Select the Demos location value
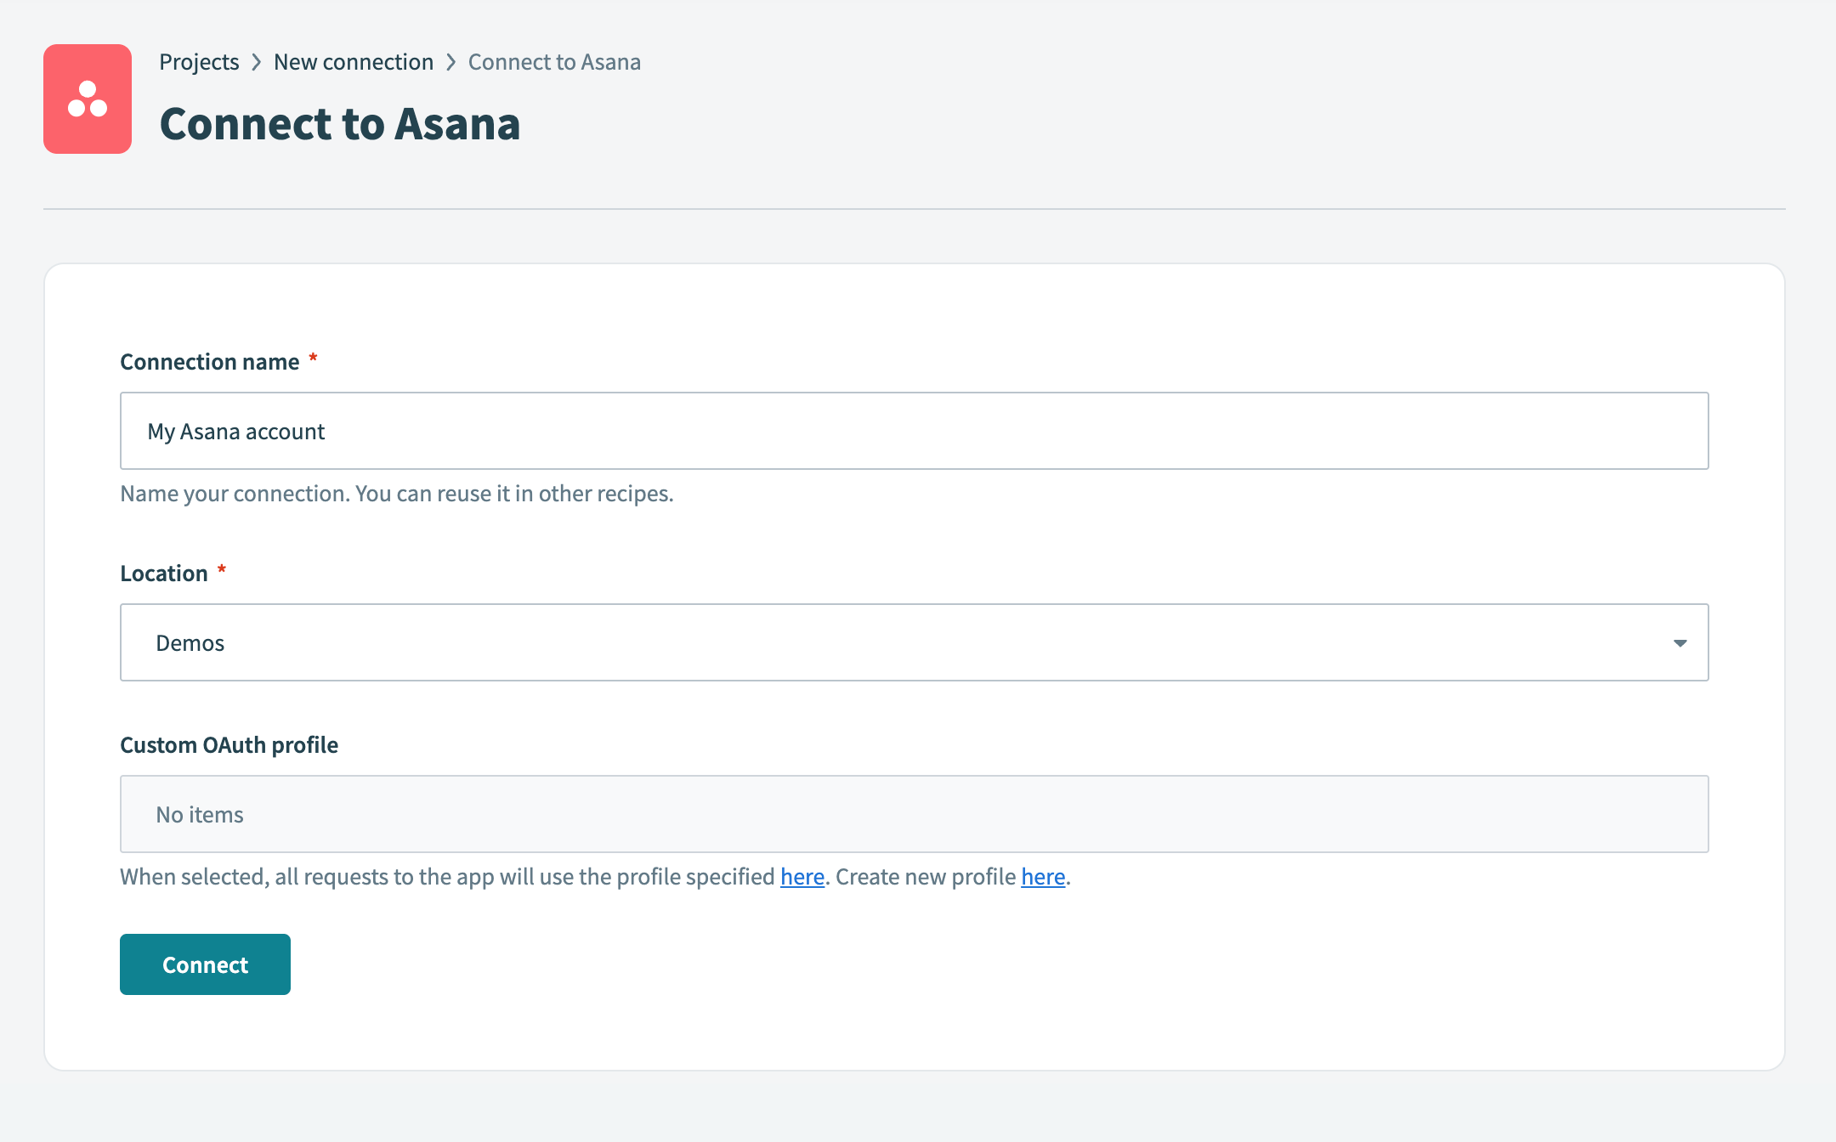The width and height of the screenshot is (1836, 1142). (x=190, y=642)
